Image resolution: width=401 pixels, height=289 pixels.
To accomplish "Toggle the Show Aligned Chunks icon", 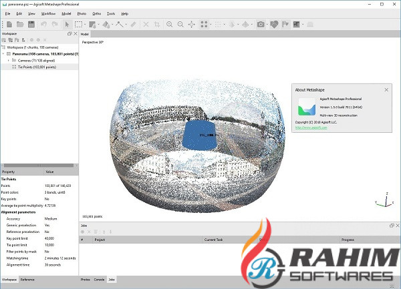I will [x=310, y=25].
